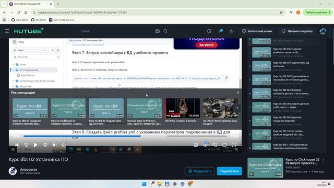Open recommended Курс по dbt 03 thumbnail
Screen dimensions: 334x188
30,108
